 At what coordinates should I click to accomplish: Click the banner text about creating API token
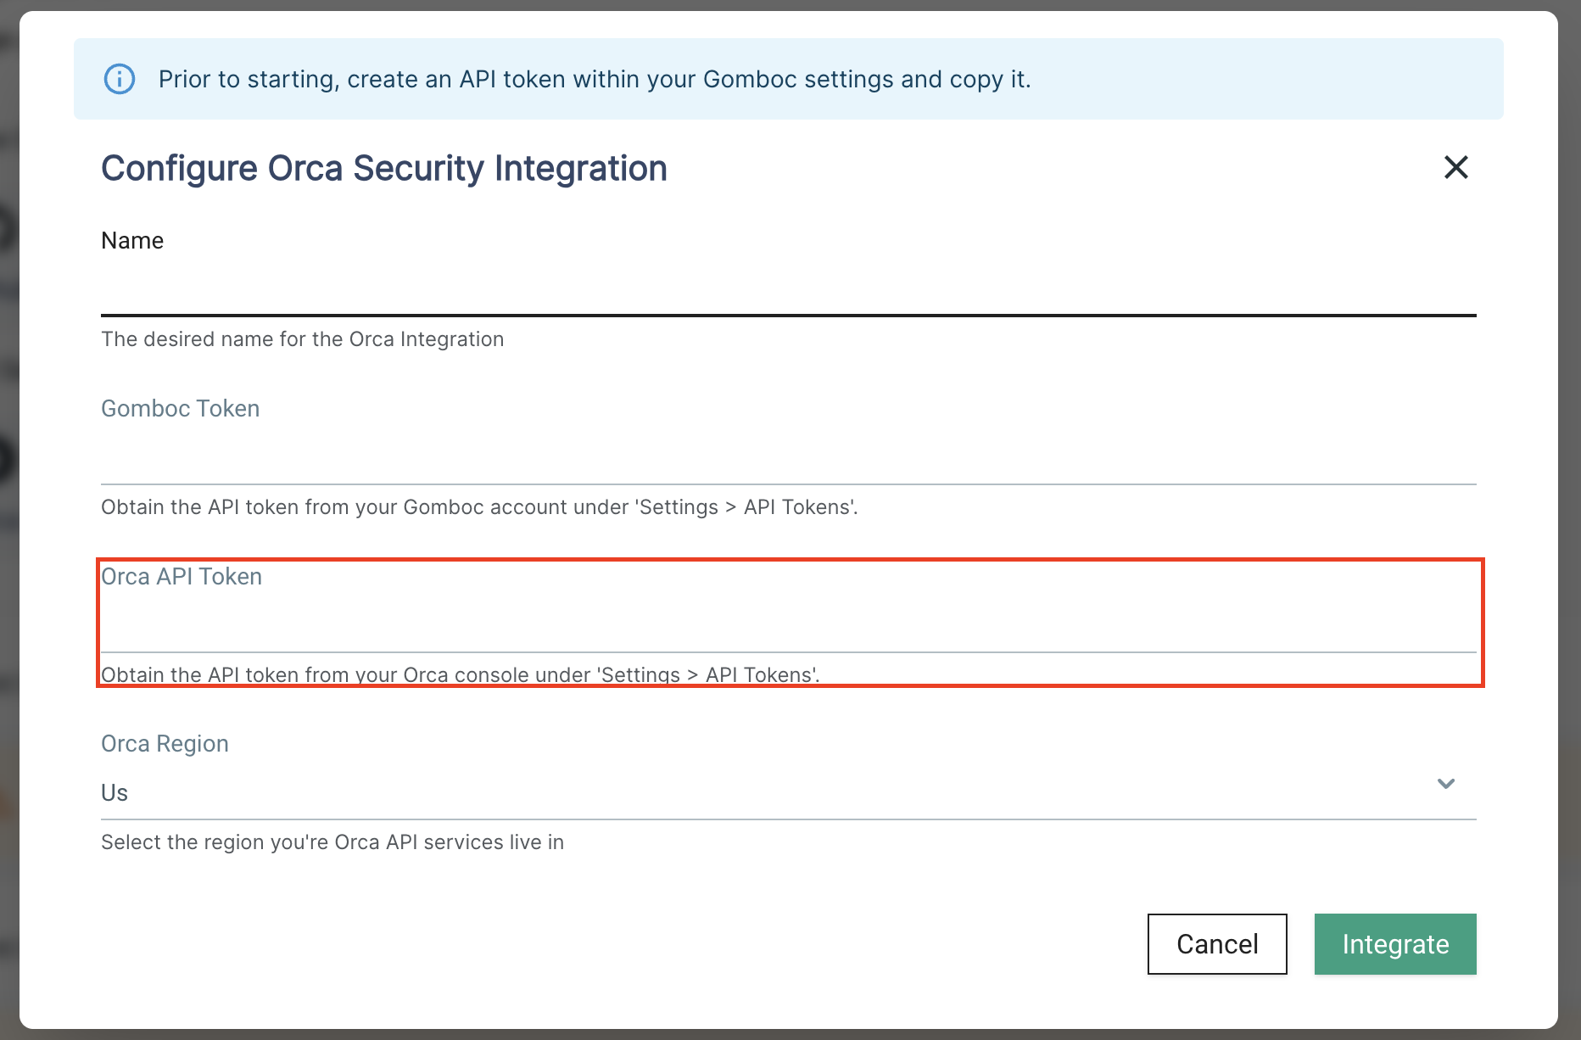pyautogui.click(x=595, y=79)
